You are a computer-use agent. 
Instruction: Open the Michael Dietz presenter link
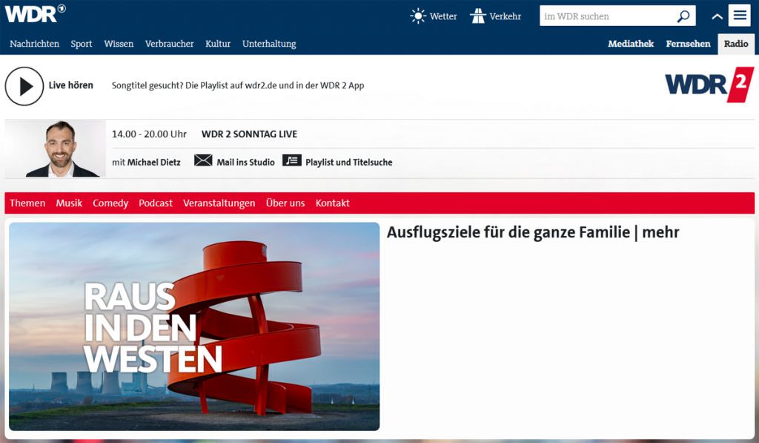click(x=154, y=163)
